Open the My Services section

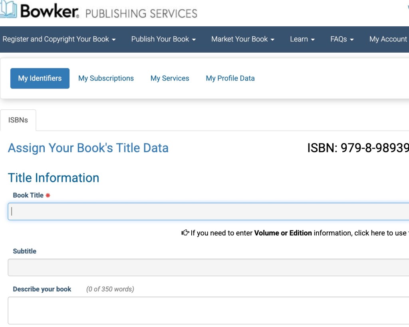tap(170, 78)
